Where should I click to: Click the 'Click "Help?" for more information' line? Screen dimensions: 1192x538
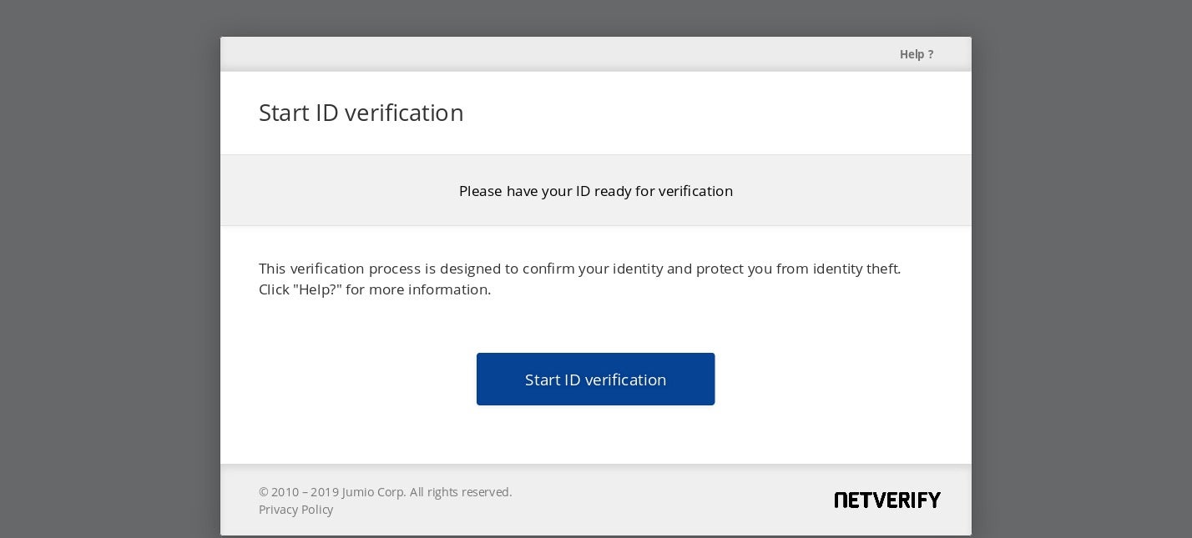(x=374, y=289)
